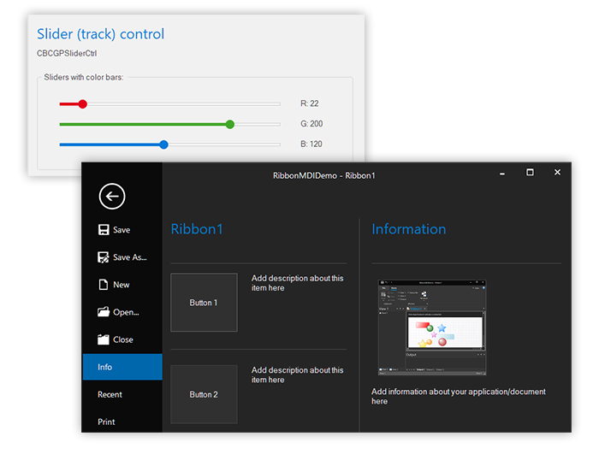Click the red R slider thumb
The height and width of the screenshot is (454, 599).
83,104
